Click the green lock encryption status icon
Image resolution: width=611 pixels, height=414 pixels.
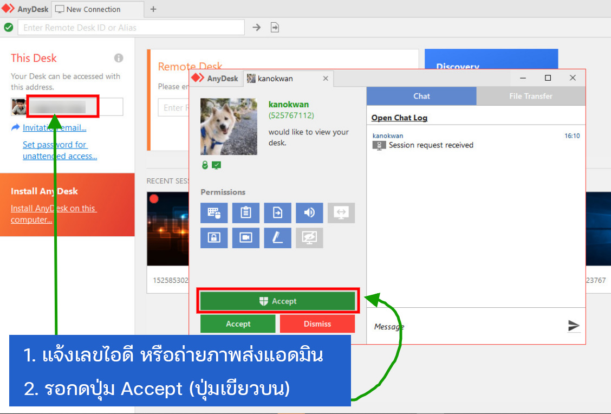tap(205, 165)
